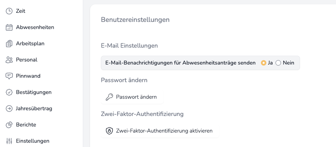
Task: Click the sliders icon for Einstellungen
Action: click(x=9, y=141)
